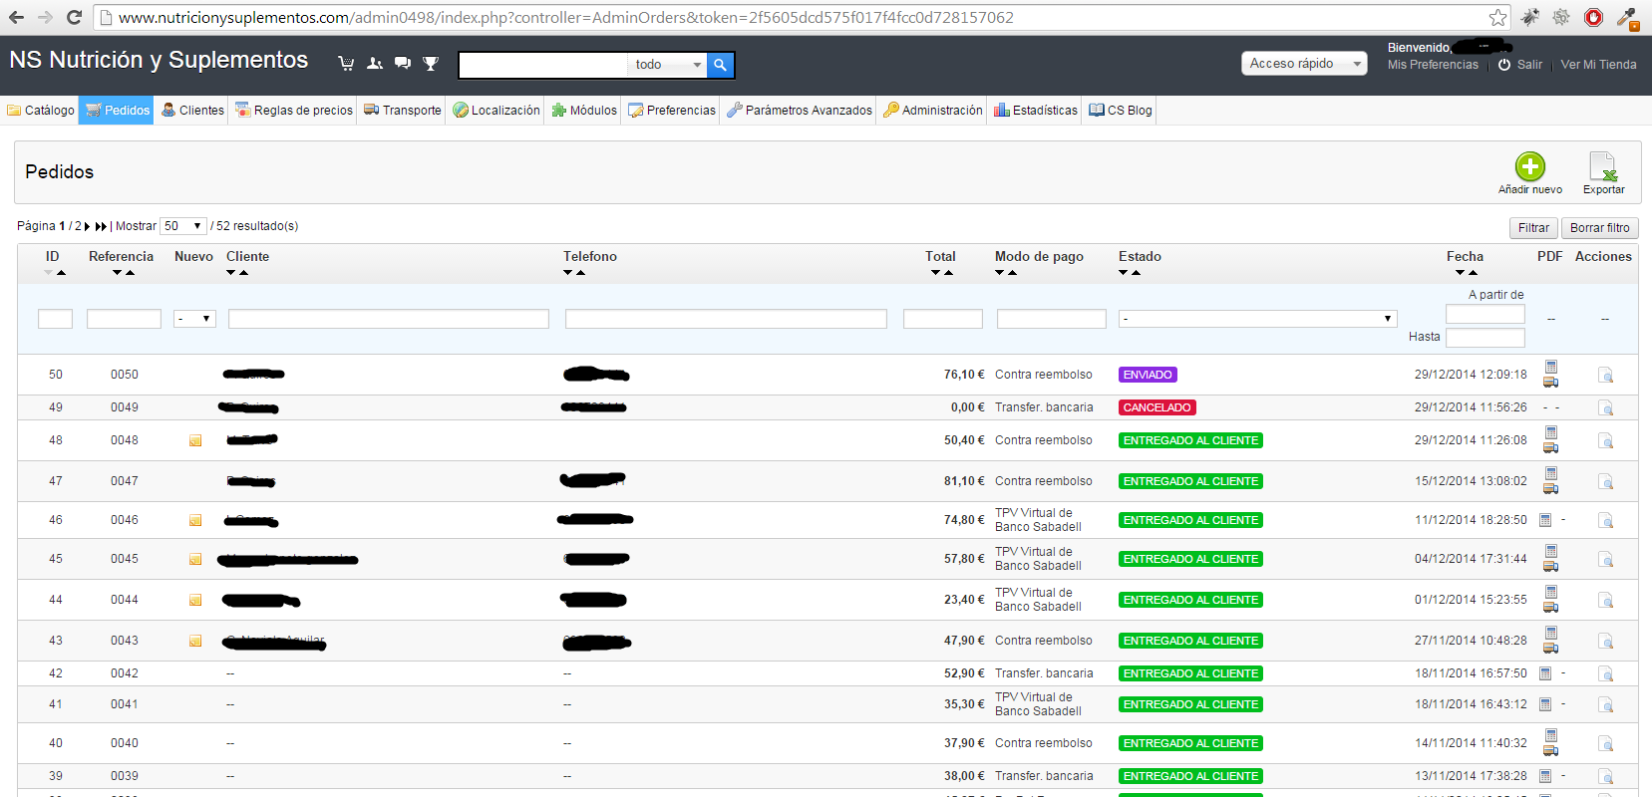Open the Mostrar results-per-page dropdown
The width and height of the screenshot is (1652, 797).
[x=183, y=226]
